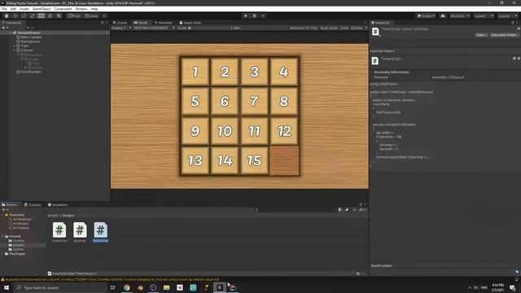Viewport: 521px width, 293px height.
Task: Click the cloud Services icon
Action: (x=443, y=15)
